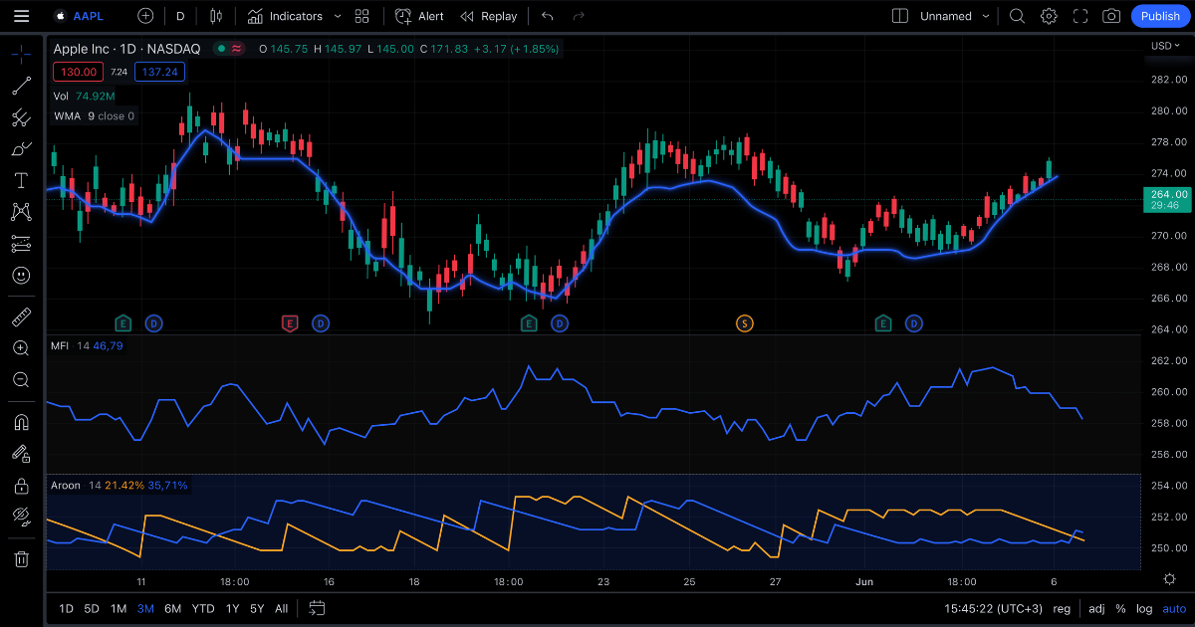Toggle reg trading session setting
This screenshot has width=1195, height=627.
[1063, 608]
